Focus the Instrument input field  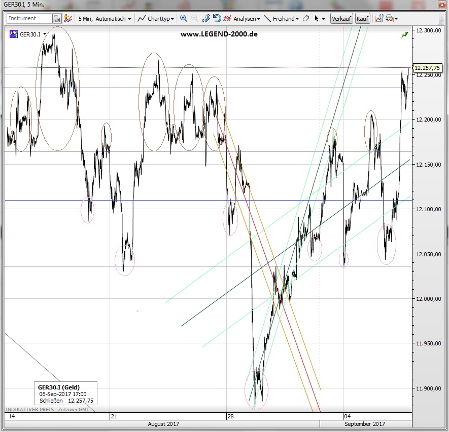coord(29,18)
